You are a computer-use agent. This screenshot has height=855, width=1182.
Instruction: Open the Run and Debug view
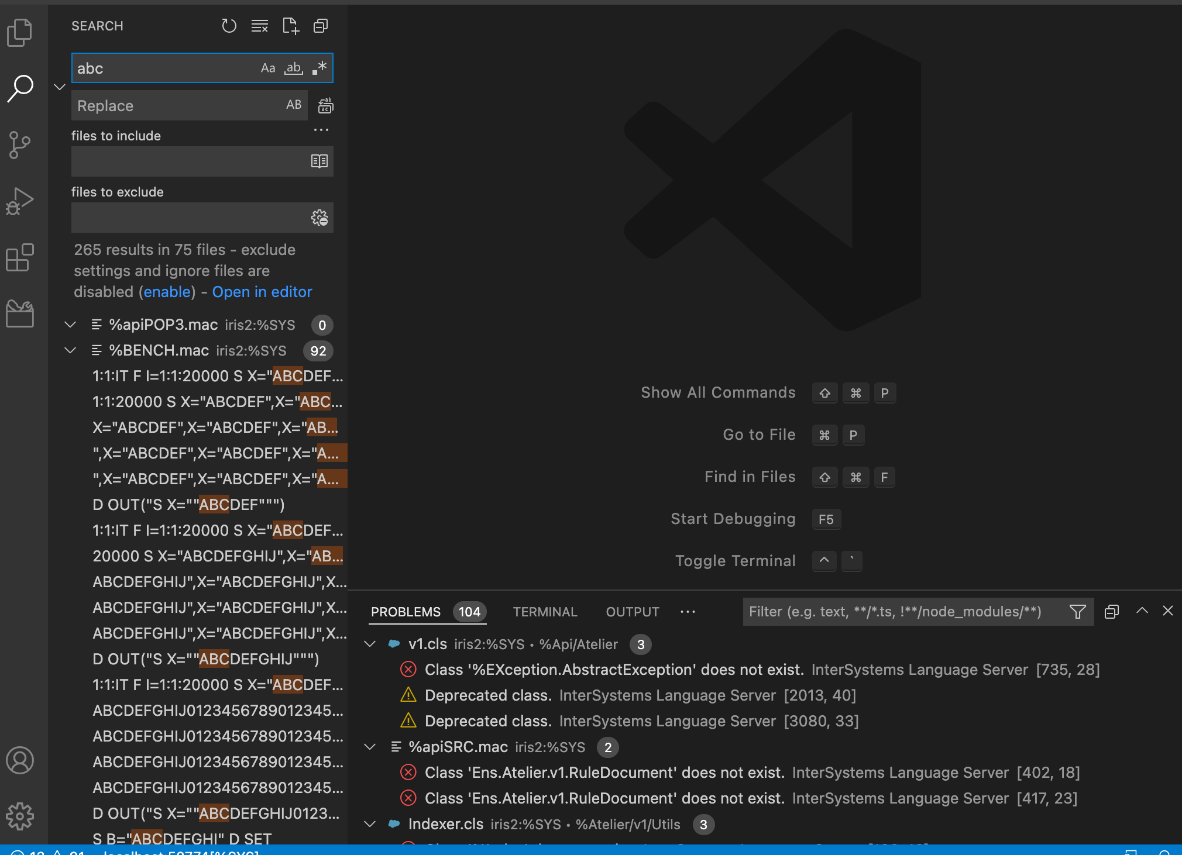coord(20,201)
